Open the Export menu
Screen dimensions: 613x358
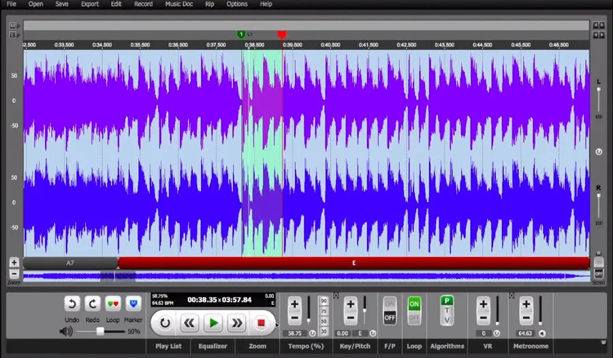[x=89, y=4]
